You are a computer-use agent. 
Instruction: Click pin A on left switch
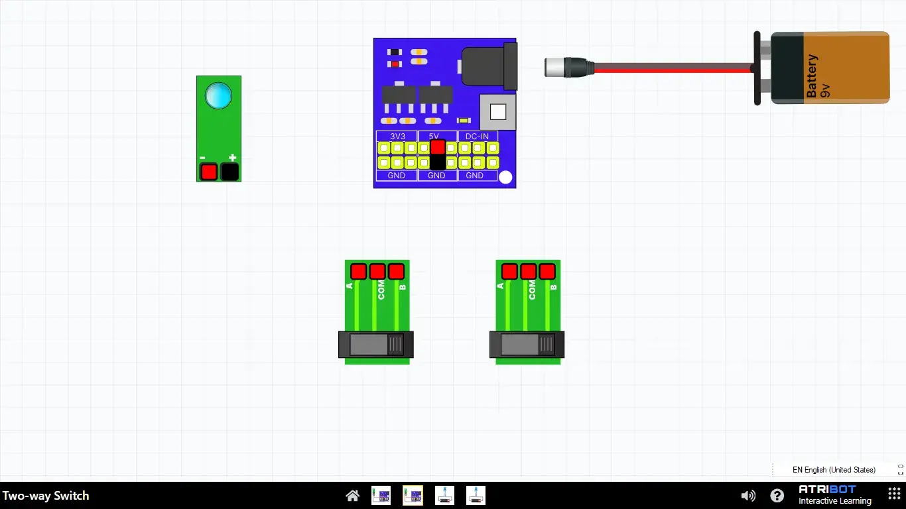358,271
